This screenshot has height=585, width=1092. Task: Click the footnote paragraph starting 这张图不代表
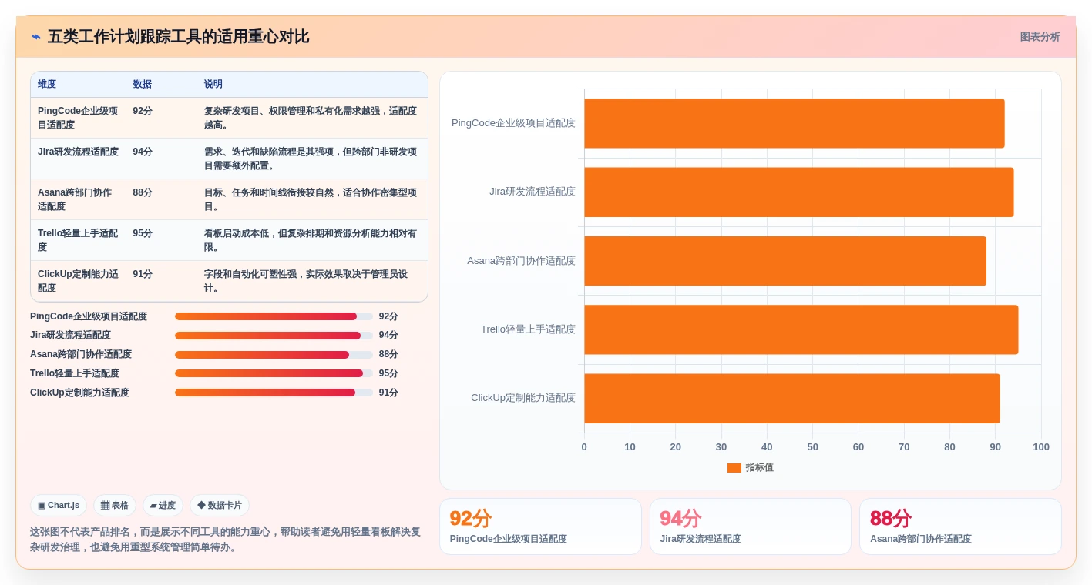click(225, 540)
